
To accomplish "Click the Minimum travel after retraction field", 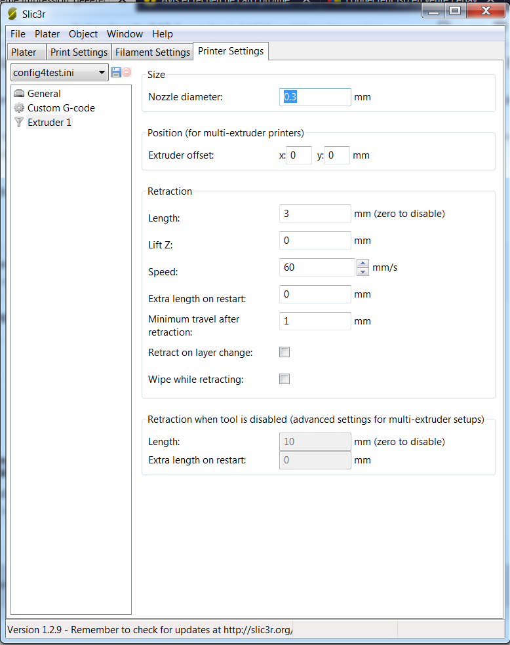I will pos(315,321).
